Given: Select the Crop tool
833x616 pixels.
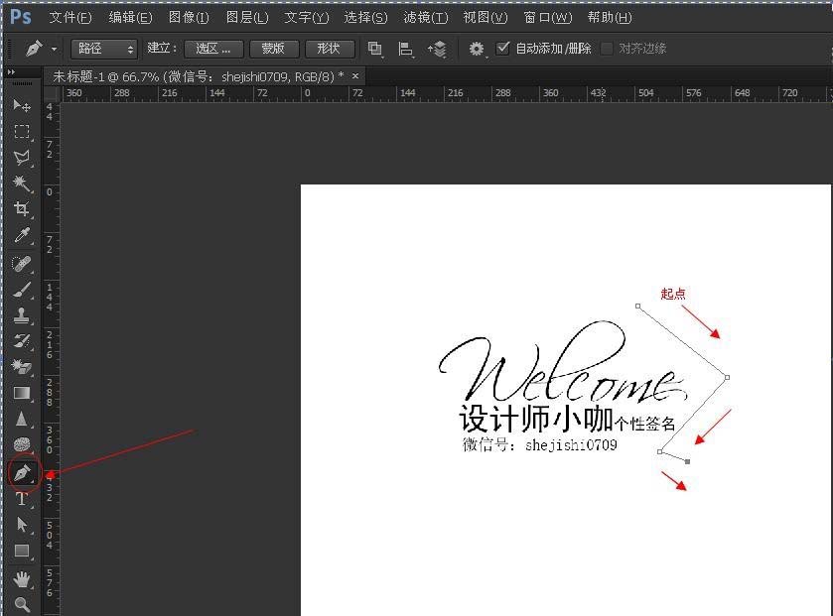Looking at the screenshot, I should coord(21,209).
